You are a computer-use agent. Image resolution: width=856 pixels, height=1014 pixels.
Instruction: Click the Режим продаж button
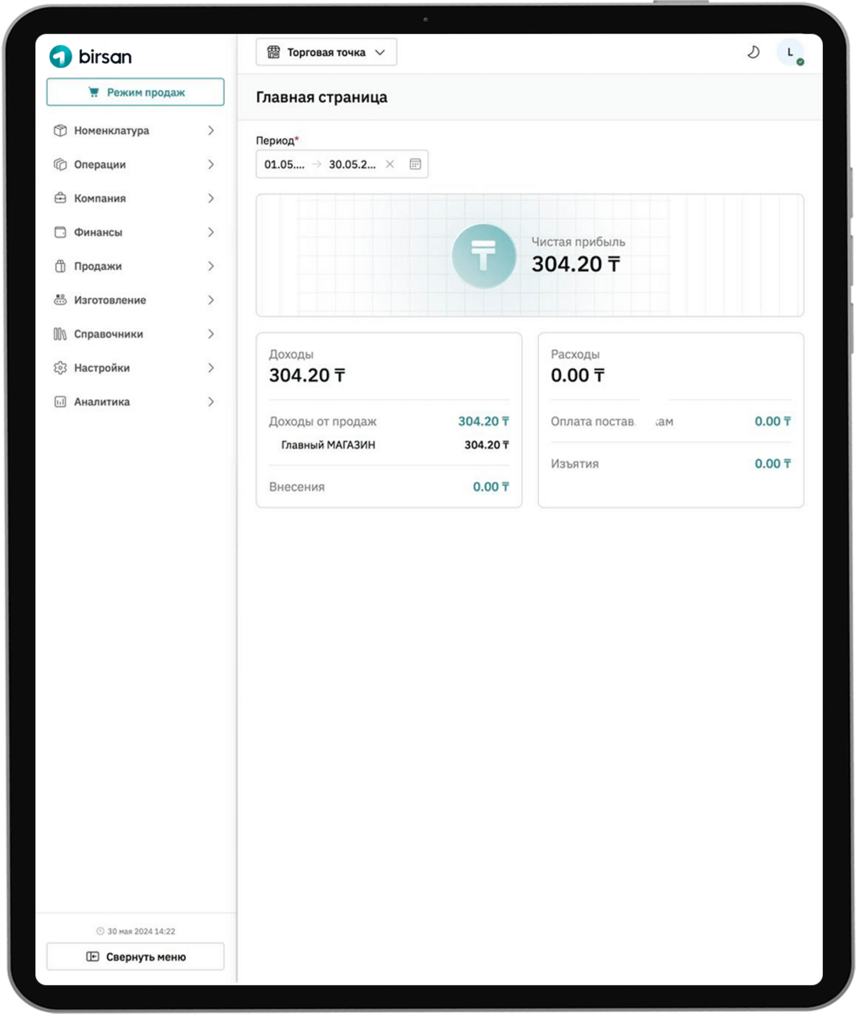pos(135,92)
